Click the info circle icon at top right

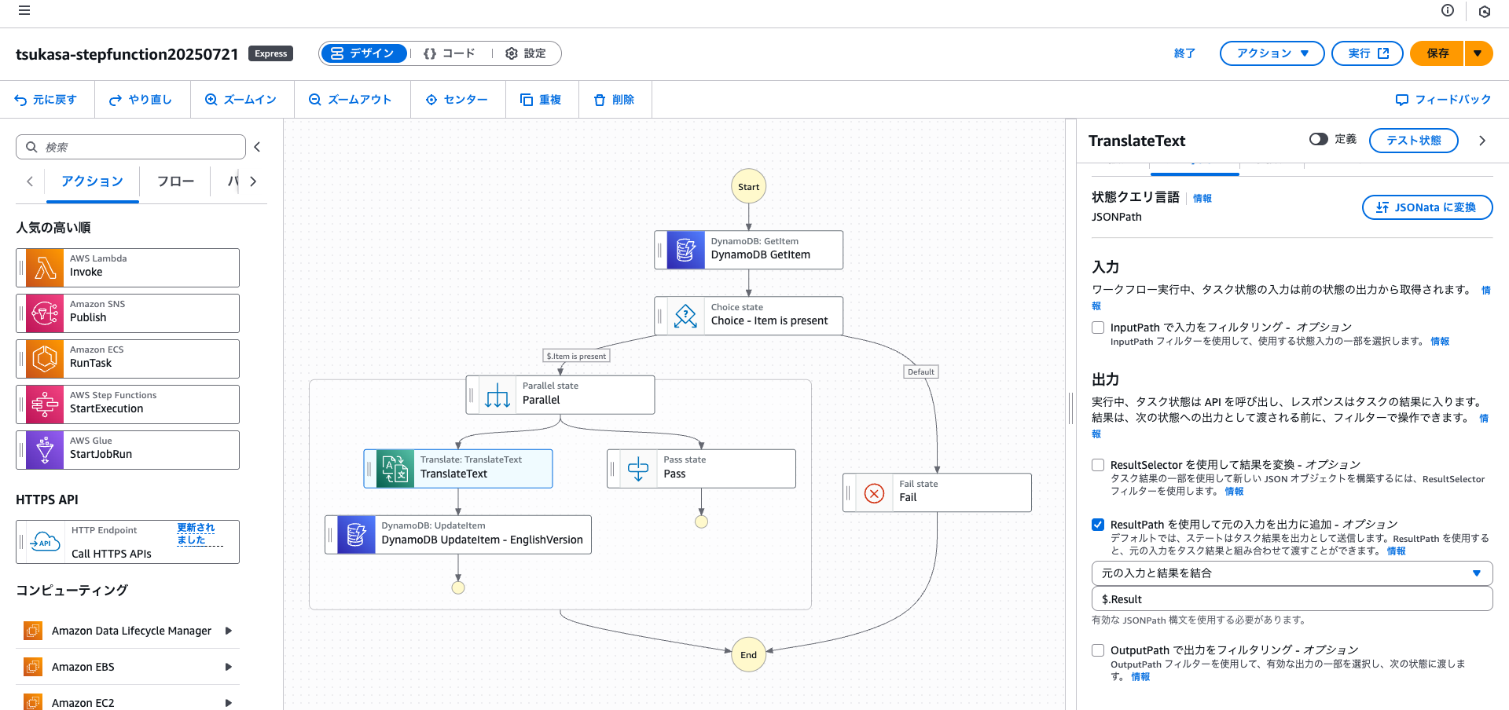1448,10
